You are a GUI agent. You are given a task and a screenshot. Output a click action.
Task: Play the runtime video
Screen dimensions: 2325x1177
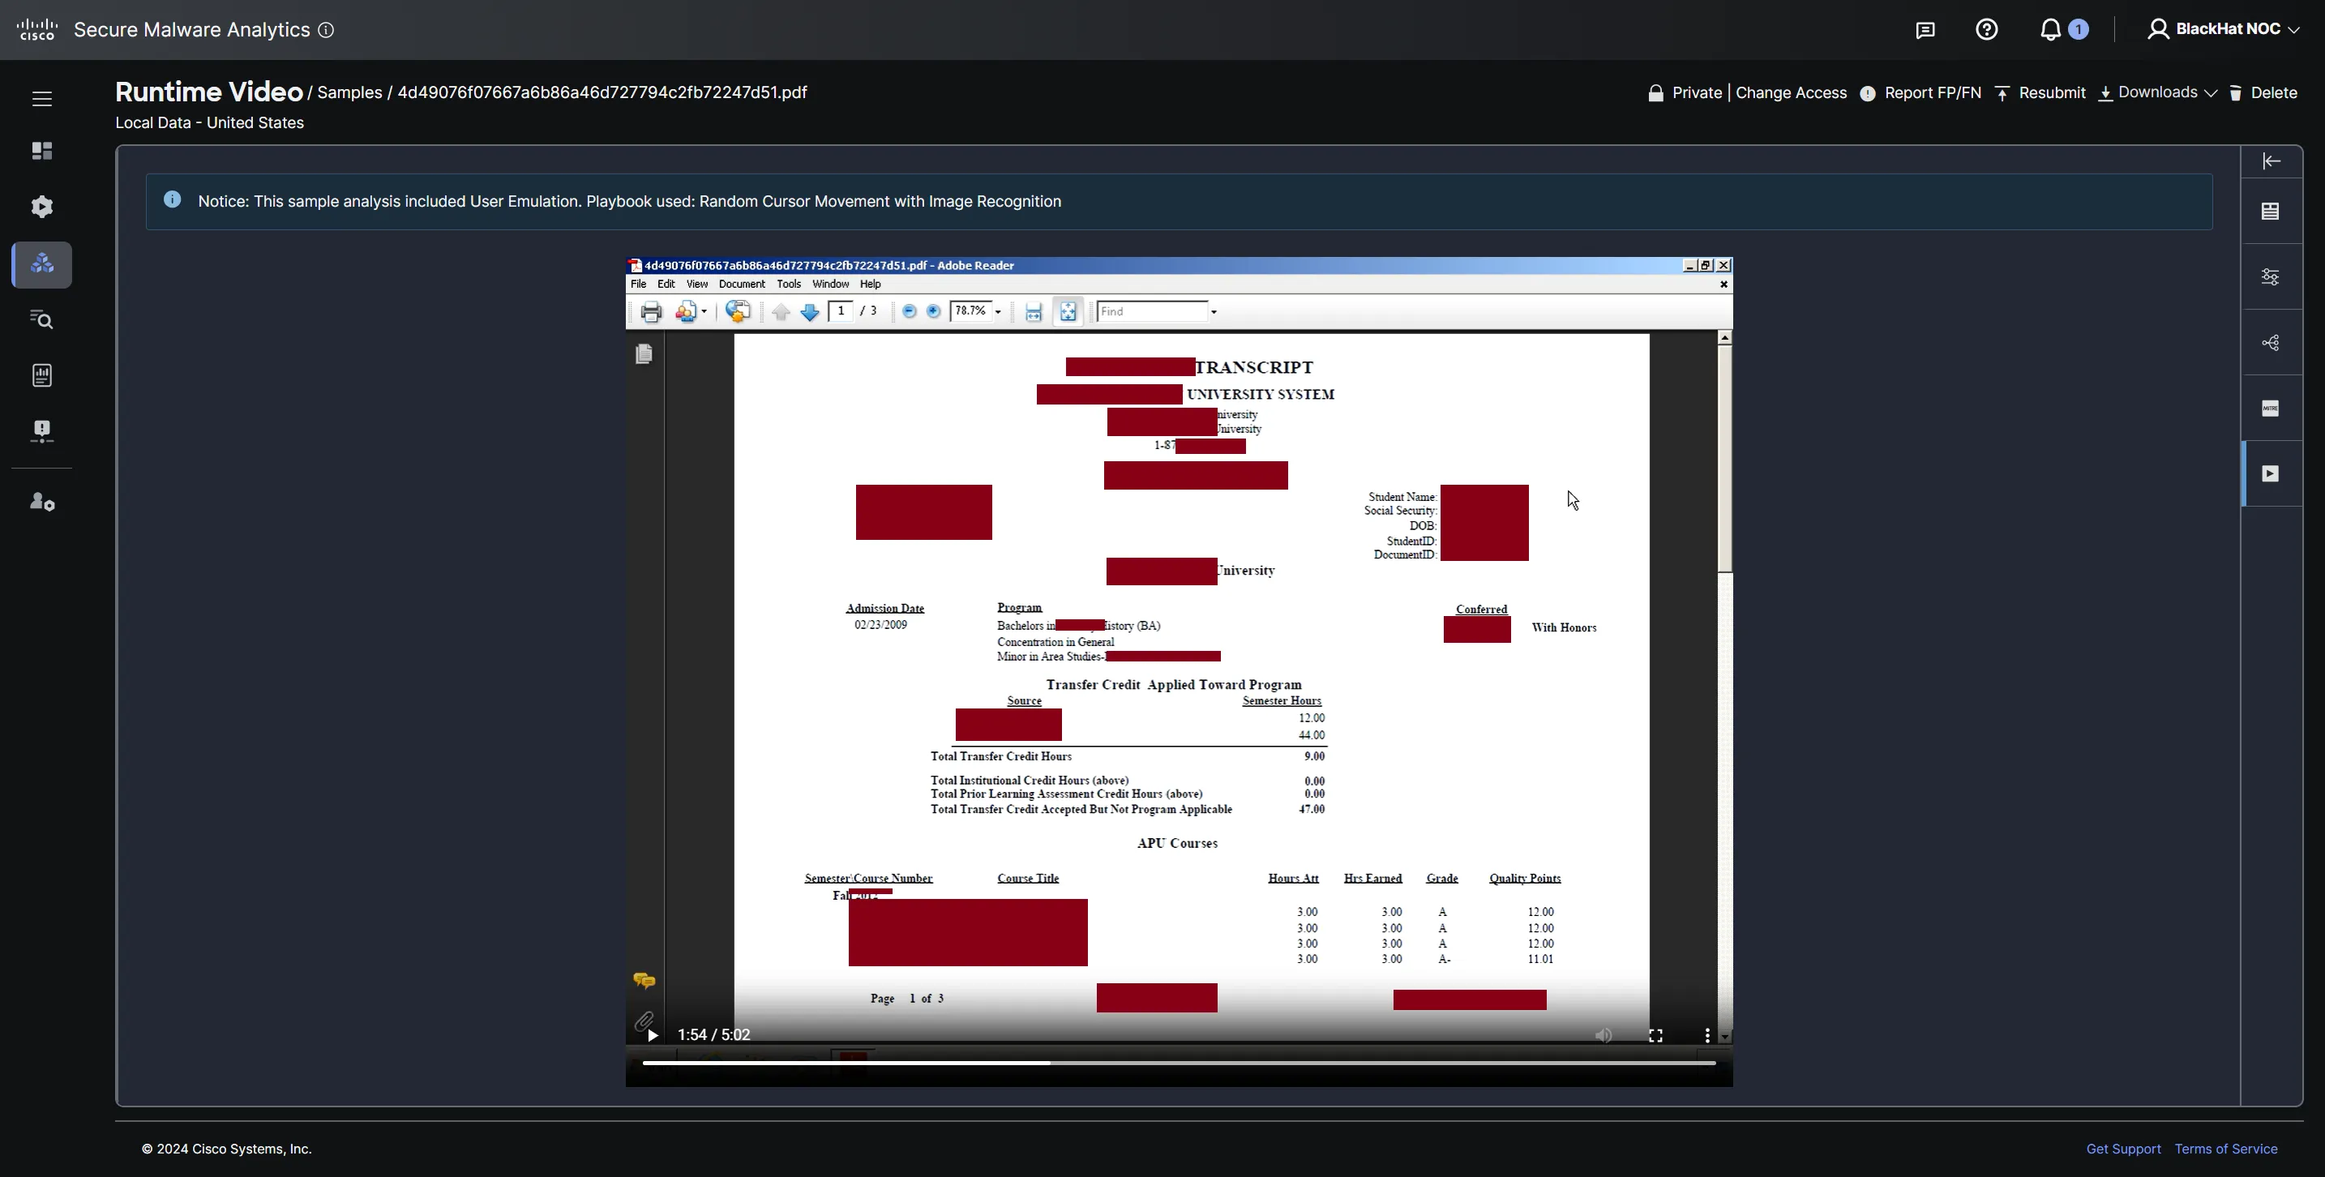[653, 1035]
